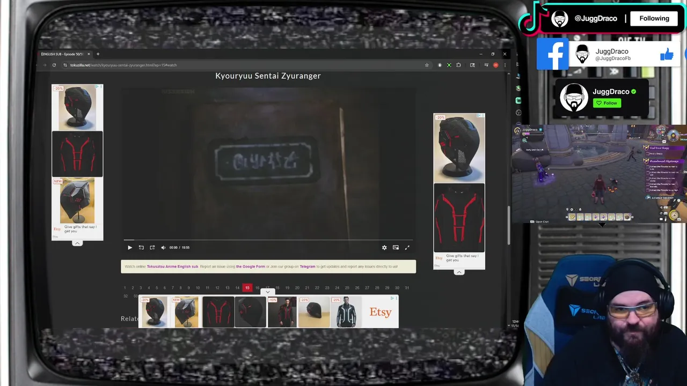Open the Chrome three-dot menu
The image size is (687, 386).
[x=505, y=65]
